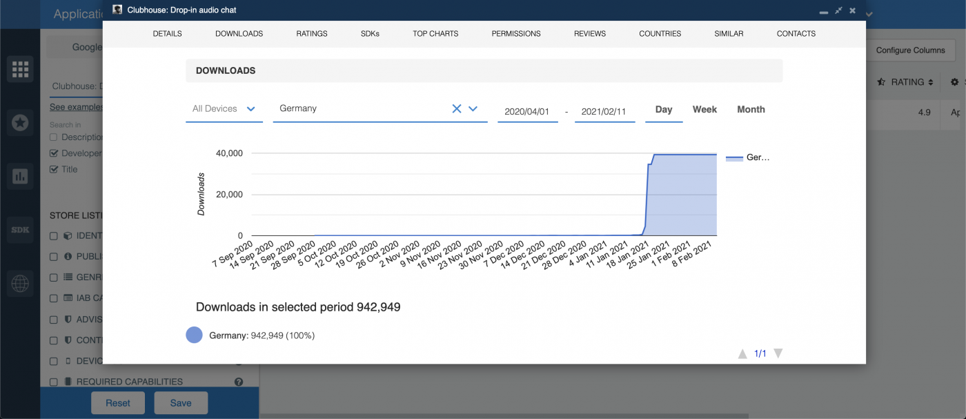Expand the country selector dropdown
Viewport: 966px width, 419px height.
tap(472, 108)
